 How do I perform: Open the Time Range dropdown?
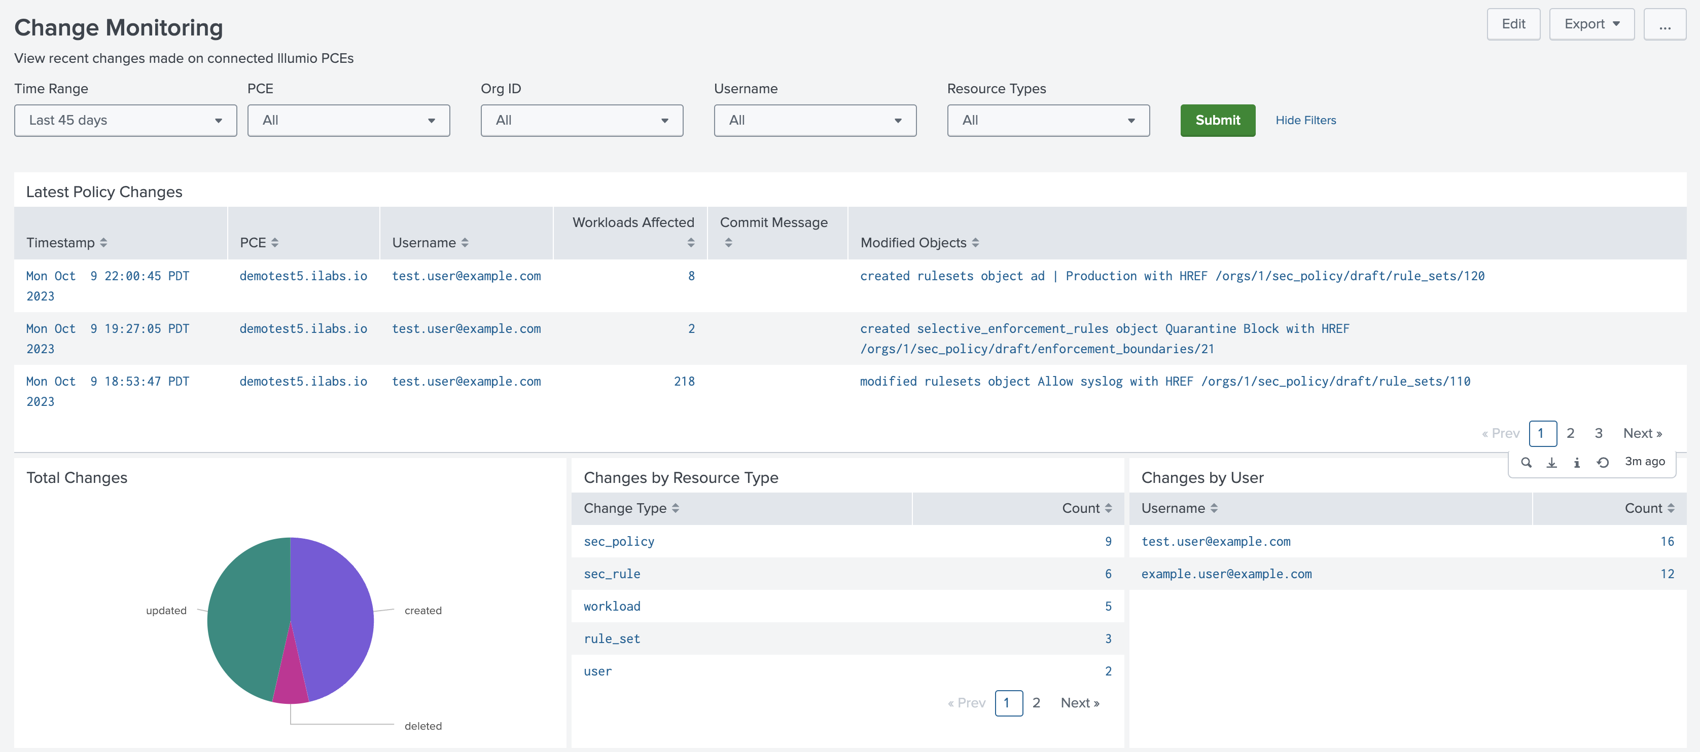coord(125,120)
